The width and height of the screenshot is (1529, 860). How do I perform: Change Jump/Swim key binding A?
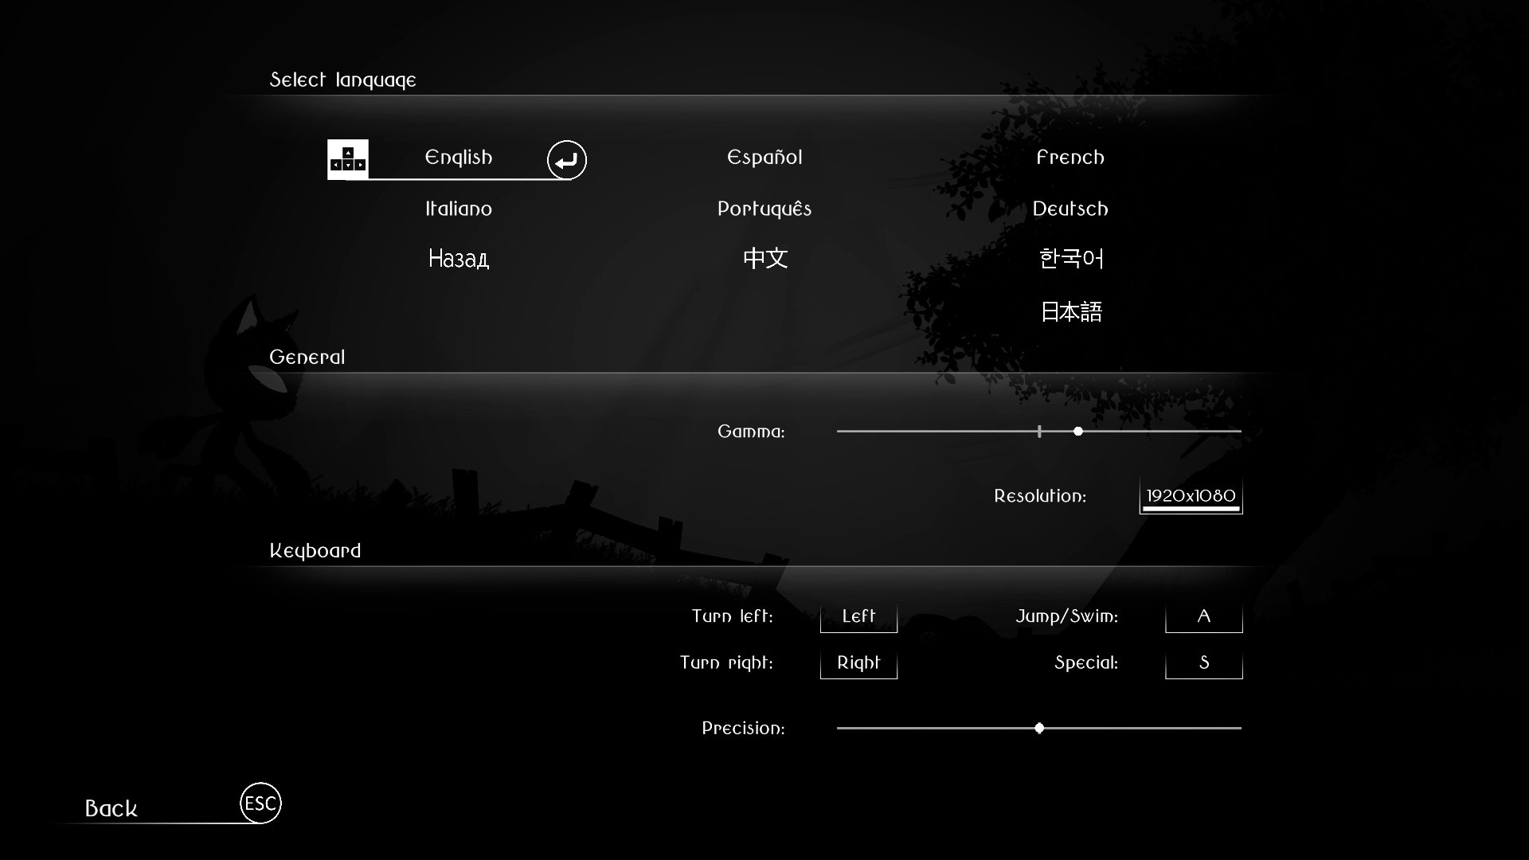(1203, 616)
